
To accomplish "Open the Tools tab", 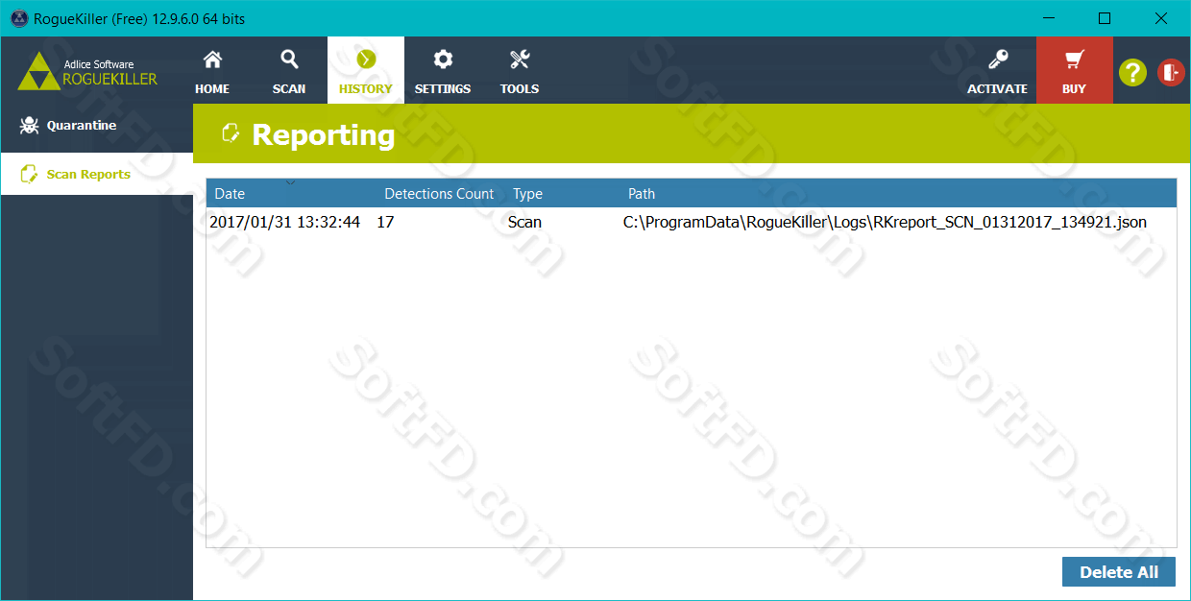I will 520,70.
